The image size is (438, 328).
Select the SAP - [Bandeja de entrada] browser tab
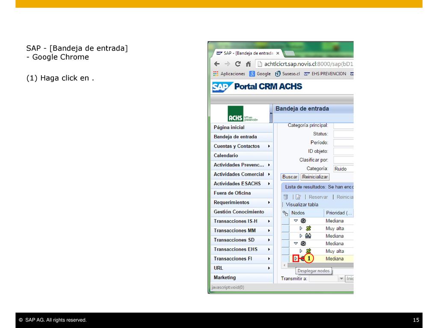click(x=247, y=53)
